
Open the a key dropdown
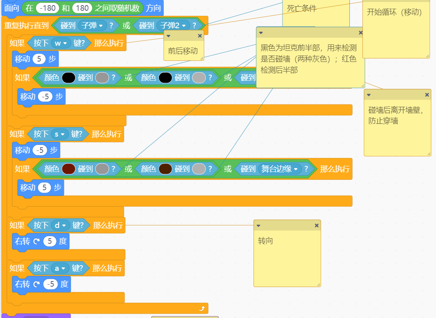(x=60, y=268)
